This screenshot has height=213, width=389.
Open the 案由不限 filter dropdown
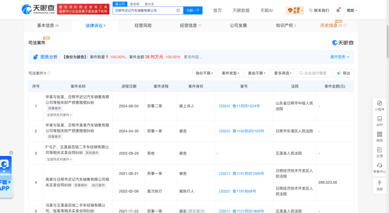click(256, 73)
